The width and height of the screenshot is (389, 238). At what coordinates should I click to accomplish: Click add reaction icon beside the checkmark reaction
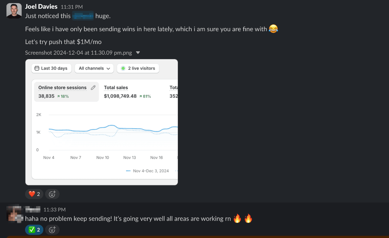click(52, 229)
